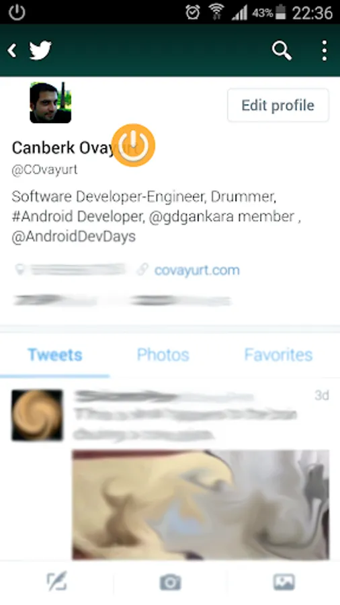Viewport: 340px width, 605px height.
Task: Open the @AndroidDevDays mention
Action: [x=74, y=237]
